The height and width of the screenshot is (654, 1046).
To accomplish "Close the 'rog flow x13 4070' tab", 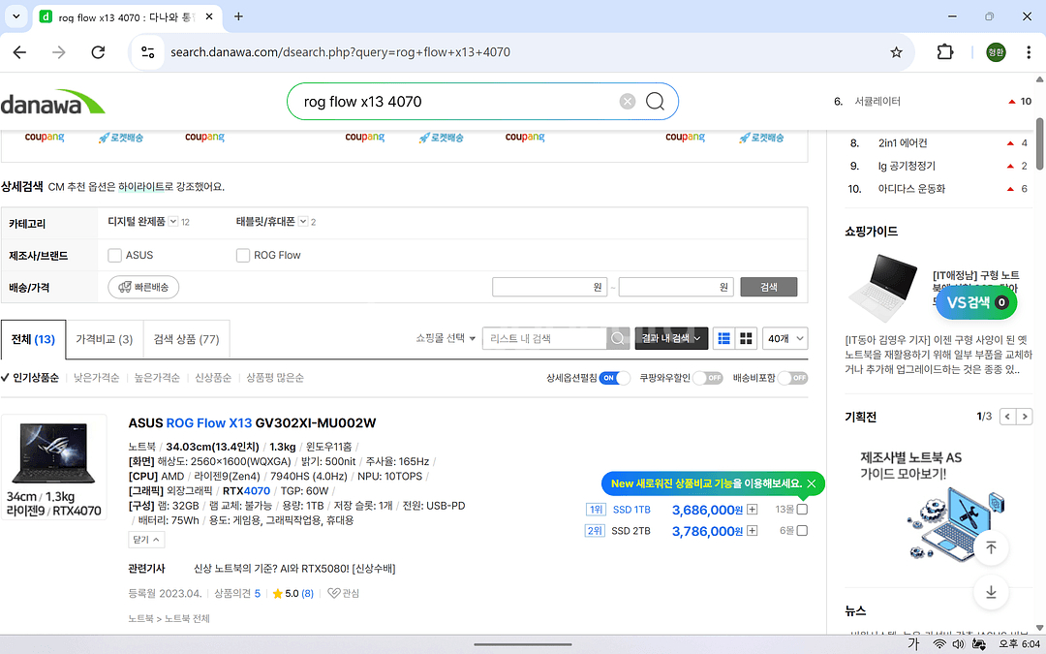I will click(x=209, y=16).
